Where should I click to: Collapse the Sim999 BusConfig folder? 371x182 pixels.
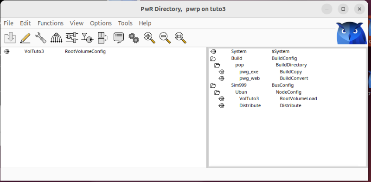coord(213,85)
